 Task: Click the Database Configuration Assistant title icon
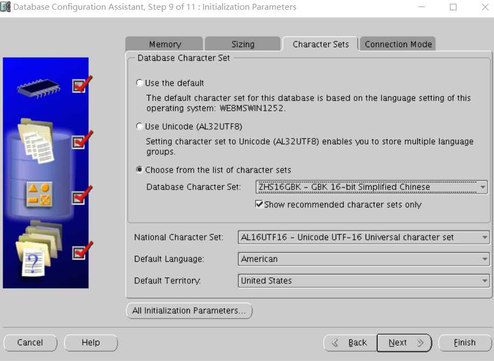pos(5,7)
